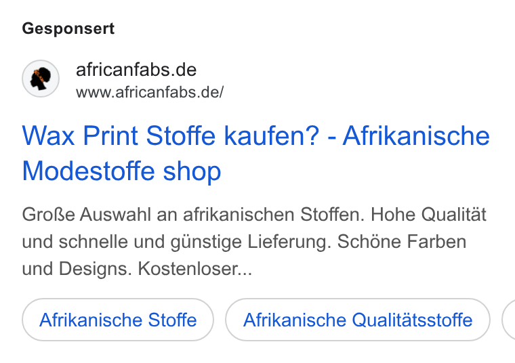Click the words 'Wax Print' in the headline

80,136
